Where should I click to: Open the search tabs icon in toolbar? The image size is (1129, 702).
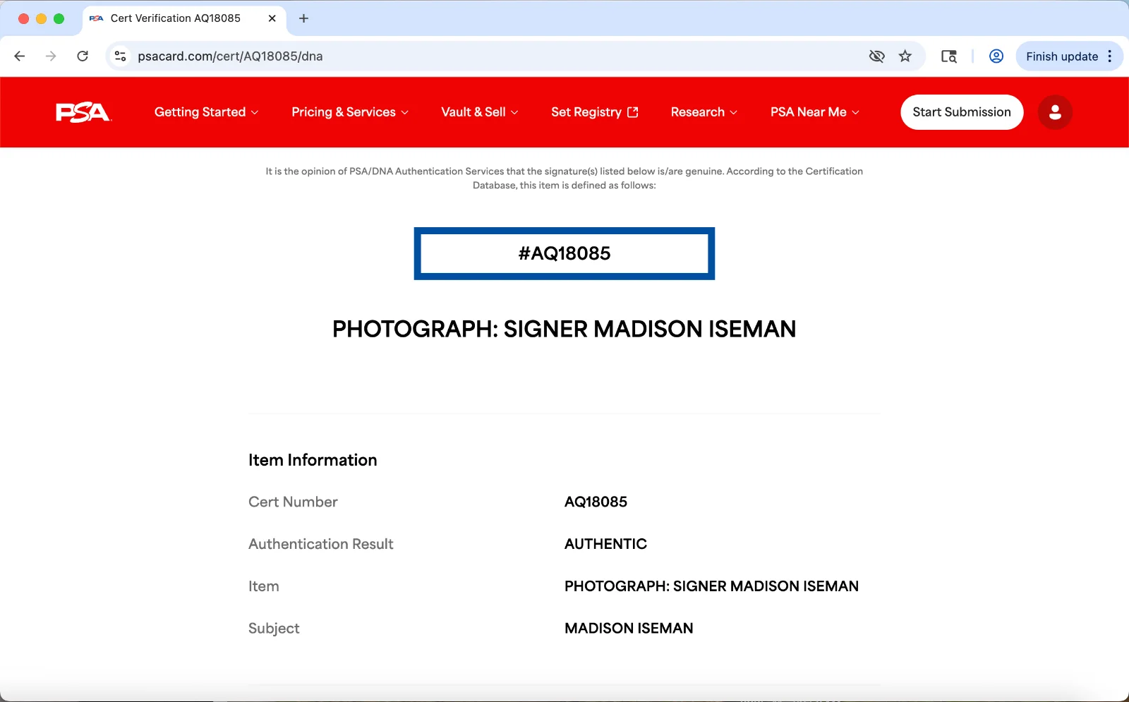tap(949, 56)
